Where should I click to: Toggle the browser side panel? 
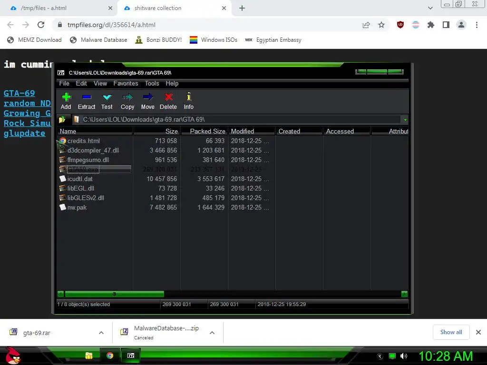446,25
